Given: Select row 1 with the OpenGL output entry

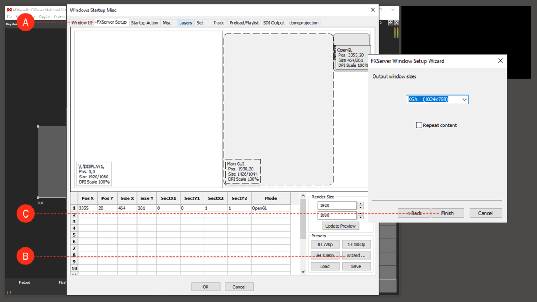Looking at the screenshot, I should pos(148,208).
